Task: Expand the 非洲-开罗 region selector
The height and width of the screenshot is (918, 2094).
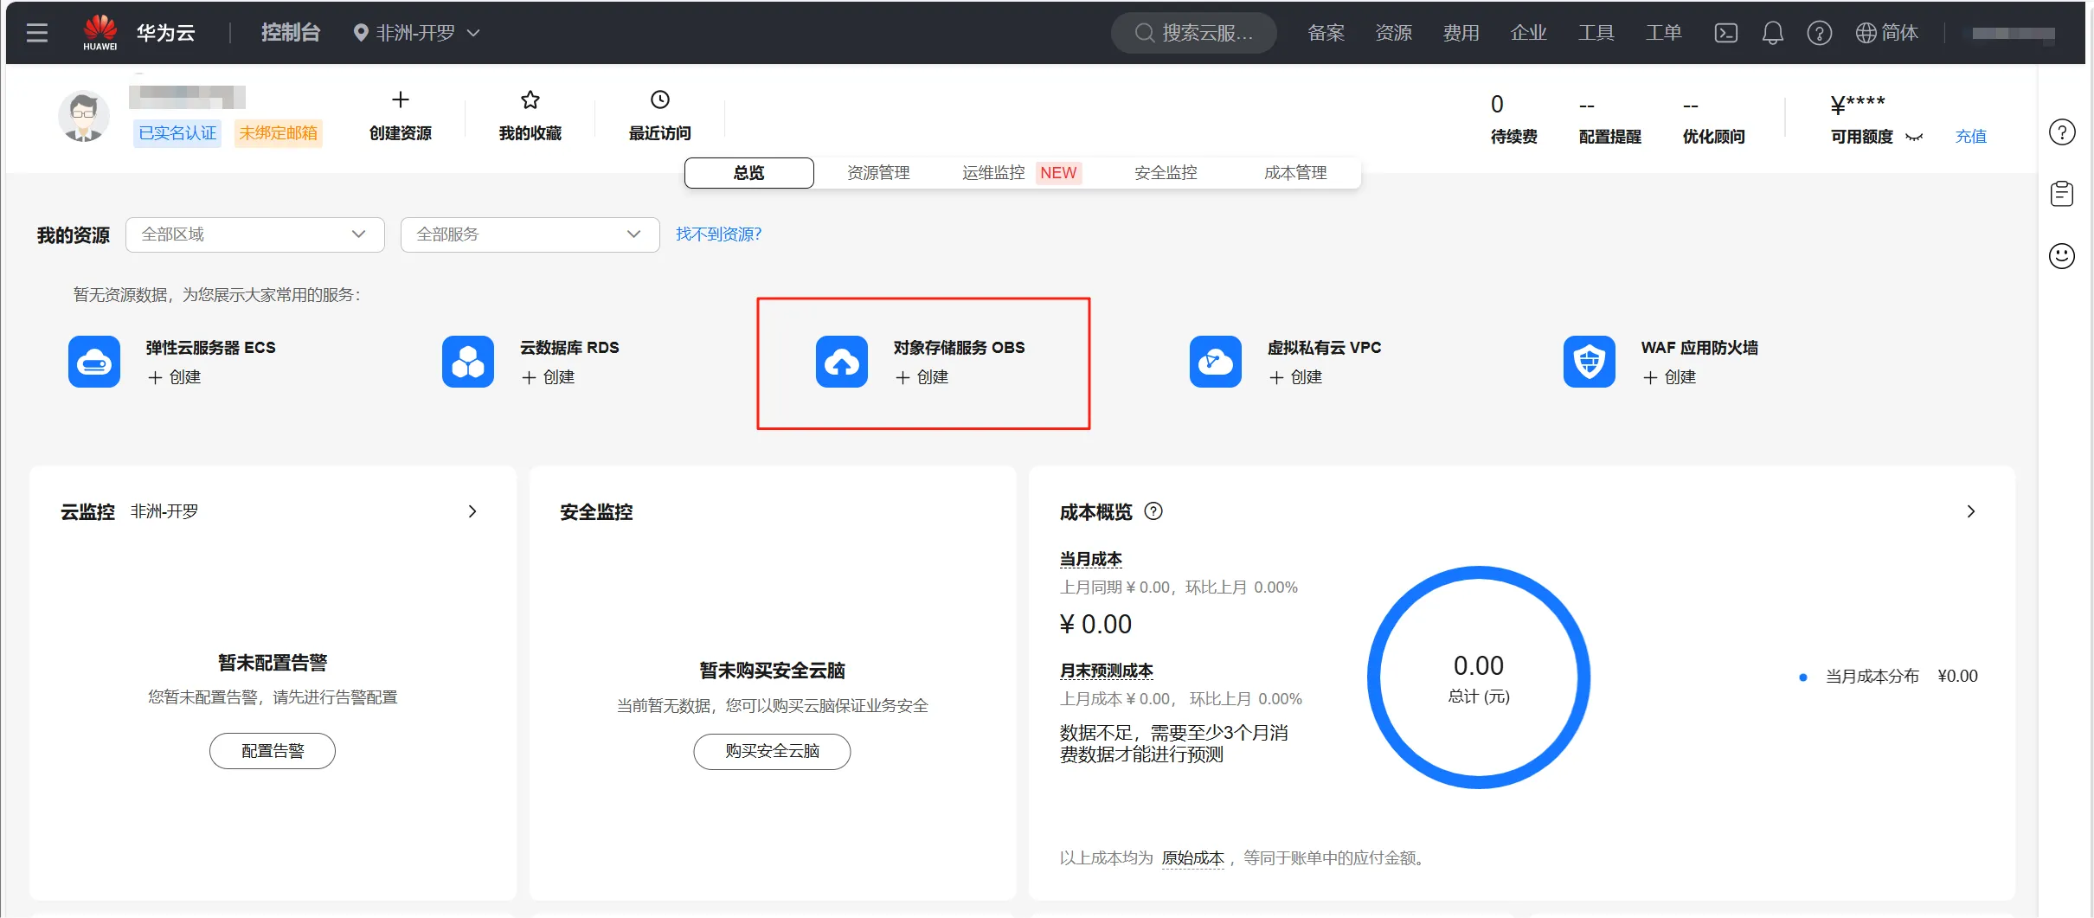Action: [x=416, y=33]
